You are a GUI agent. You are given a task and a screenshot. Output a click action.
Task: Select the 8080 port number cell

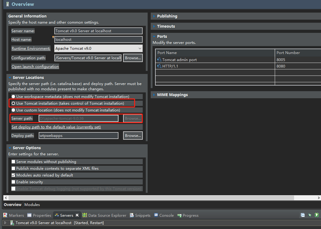[298, 66]
